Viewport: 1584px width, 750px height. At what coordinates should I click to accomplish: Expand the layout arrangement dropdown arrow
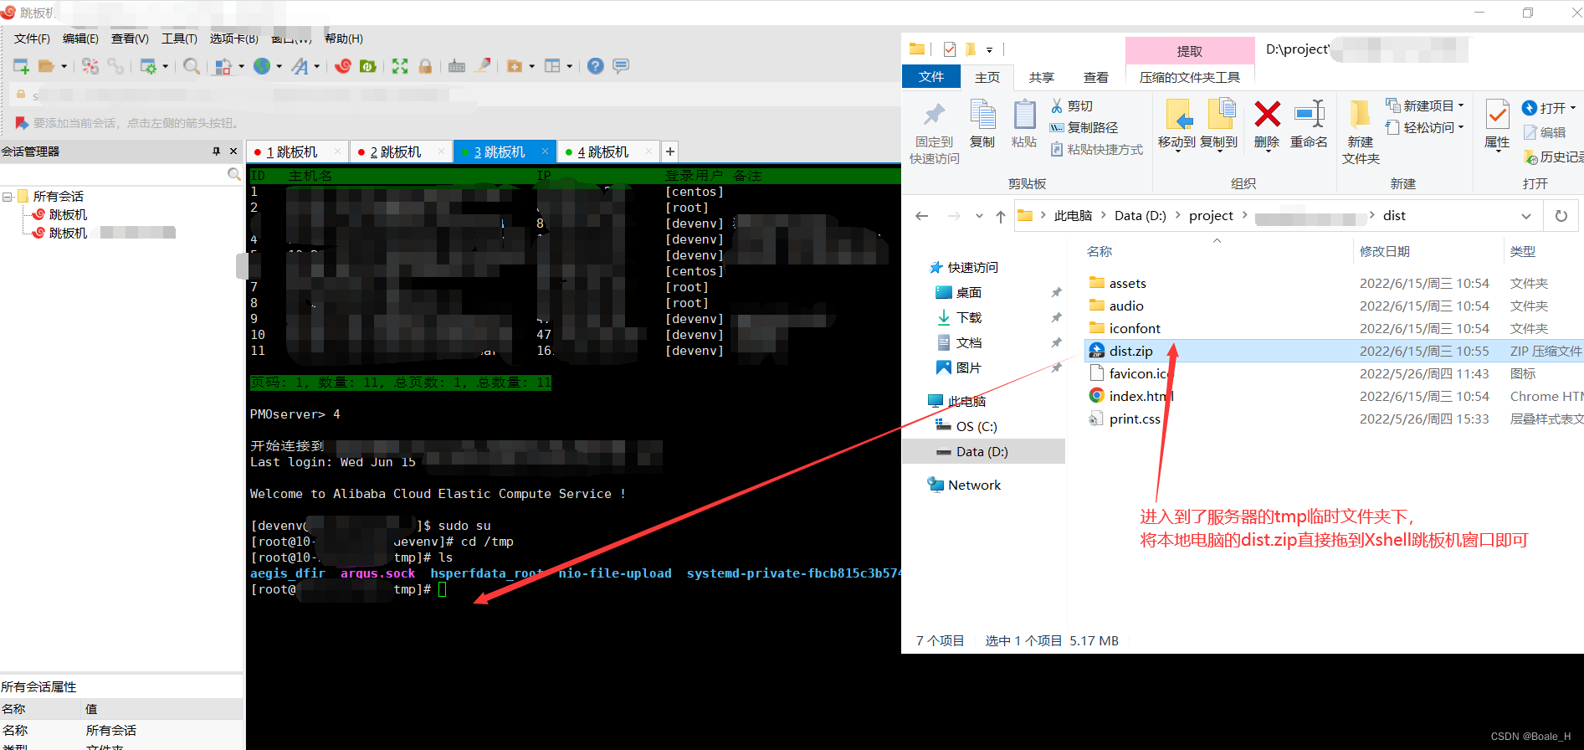coord(570,66)
